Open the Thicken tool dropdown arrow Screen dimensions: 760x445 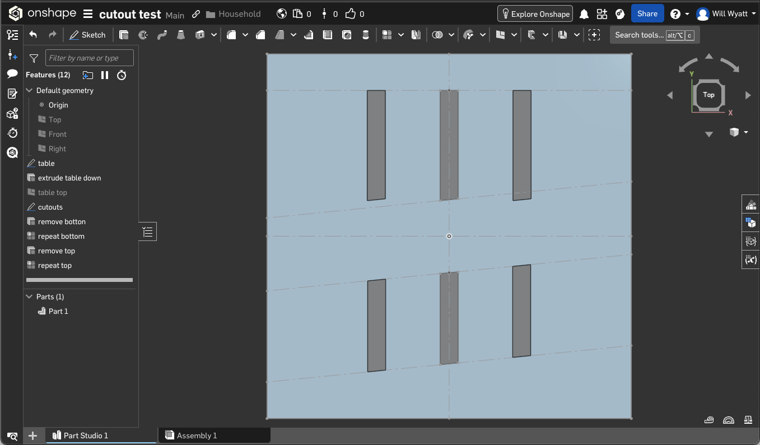pos(214,35)
